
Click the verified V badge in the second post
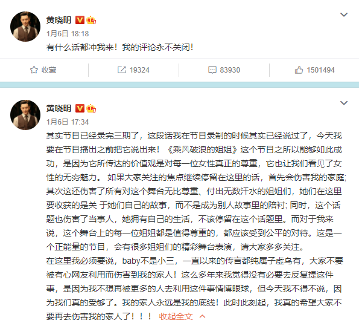pyautogui.click(x=80, y=108)
